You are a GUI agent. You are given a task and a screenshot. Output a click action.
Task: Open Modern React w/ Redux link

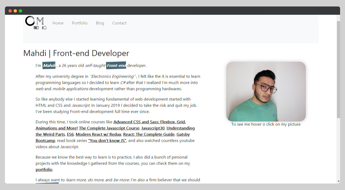pyautogui.click(x=98, y=134)
